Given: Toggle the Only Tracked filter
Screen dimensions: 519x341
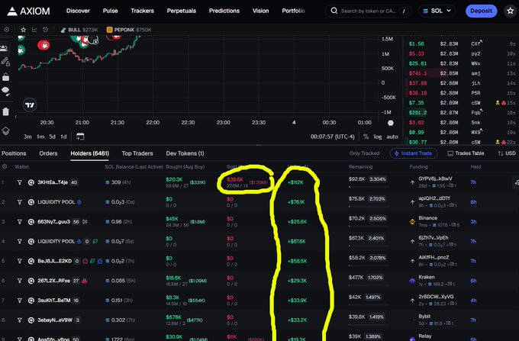Looking at the screenshot, I should click(x=364, y=153).
